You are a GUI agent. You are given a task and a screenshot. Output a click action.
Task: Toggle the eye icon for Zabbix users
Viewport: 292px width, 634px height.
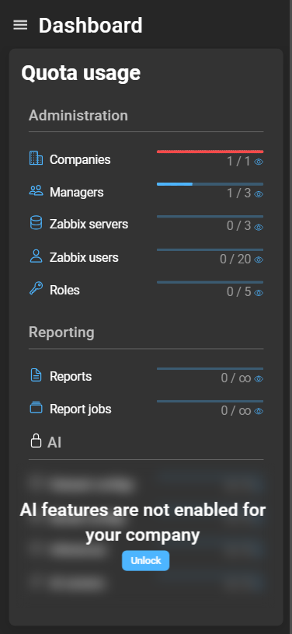coord(259,260)
